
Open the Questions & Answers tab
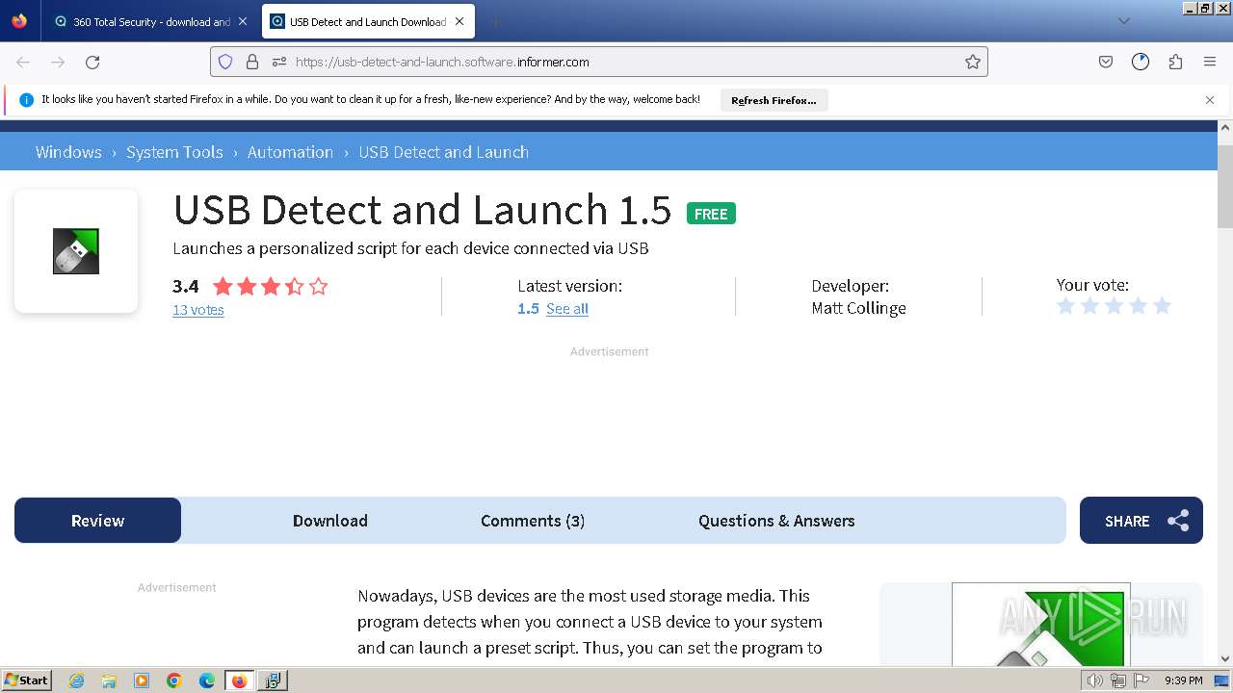776,521
